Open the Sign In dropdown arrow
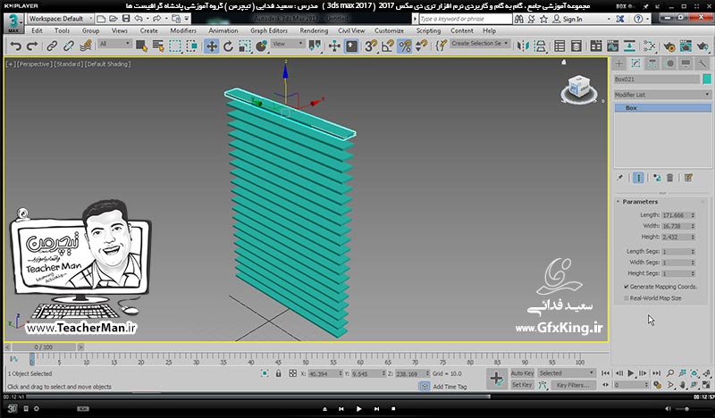The height and width of the screenshot is (418, 715). click(609, 19)
